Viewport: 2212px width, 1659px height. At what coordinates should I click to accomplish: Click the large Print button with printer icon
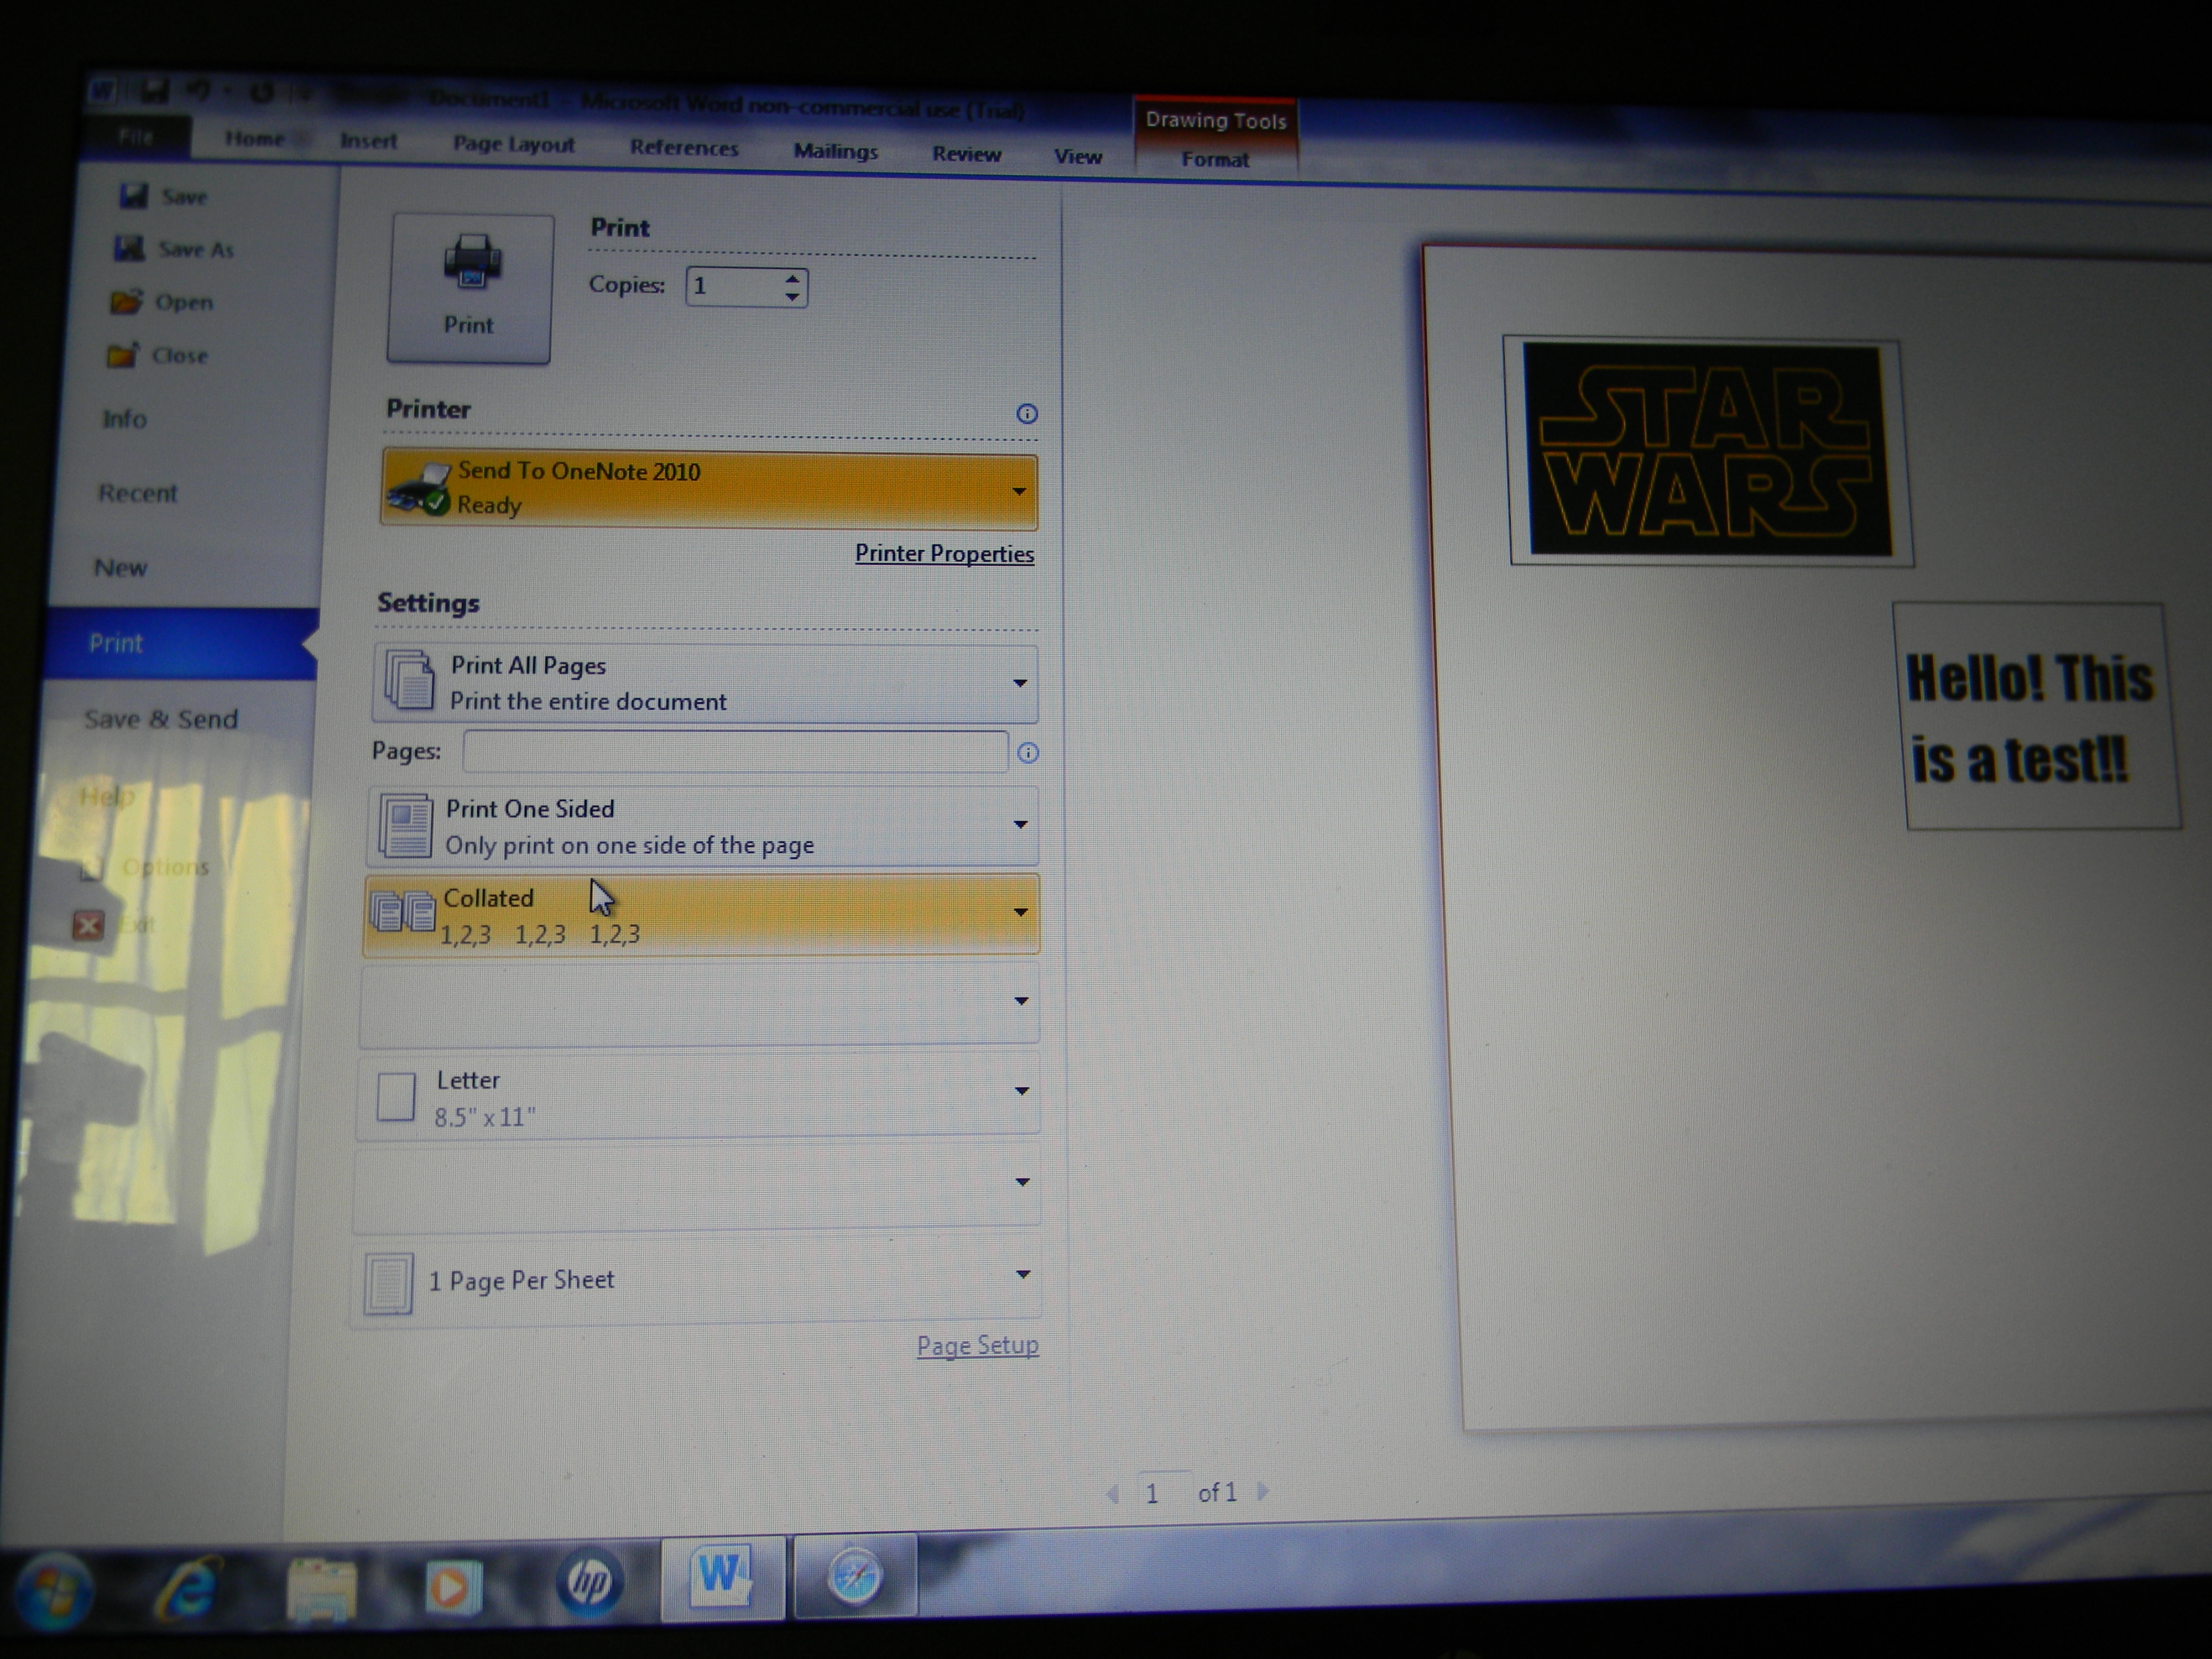pos(469,288)
